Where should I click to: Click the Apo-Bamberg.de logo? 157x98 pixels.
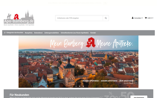point(19,18)
